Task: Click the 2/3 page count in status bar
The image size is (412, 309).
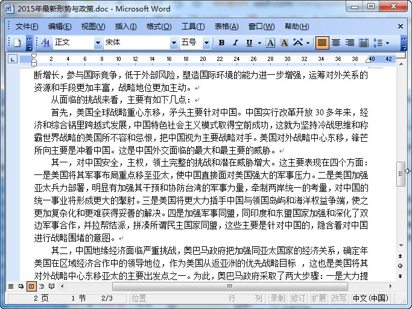Action: click(x=107, y=298)
